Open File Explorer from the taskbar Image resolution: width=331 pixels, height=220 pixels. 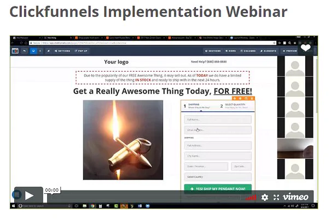(x=84, y=206)
